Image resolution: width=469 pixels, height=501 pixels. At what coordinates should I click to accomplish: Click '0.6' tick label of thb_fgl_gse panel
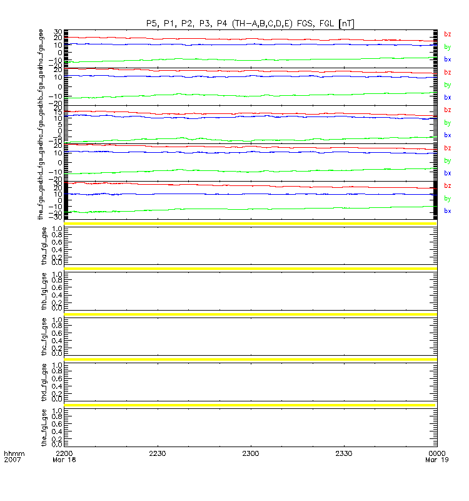pos(57,287)
